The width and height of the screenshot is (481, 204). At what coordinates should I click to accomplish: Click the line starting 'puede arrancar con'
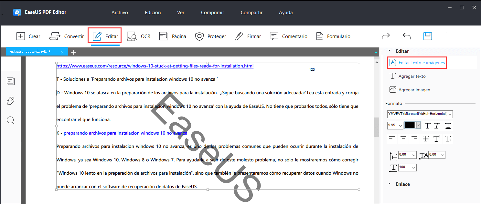(127, 187)
